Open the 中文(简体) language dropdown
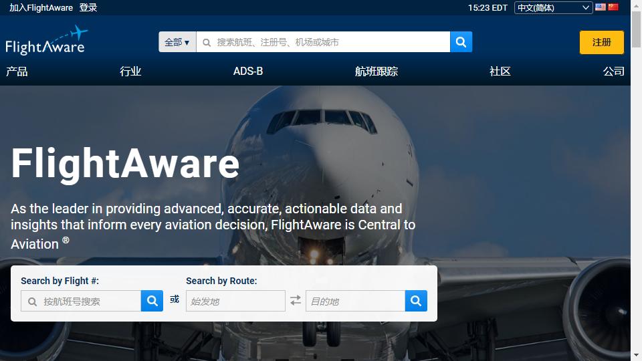This screenshot has width=642, height=361. coord(553,8)
